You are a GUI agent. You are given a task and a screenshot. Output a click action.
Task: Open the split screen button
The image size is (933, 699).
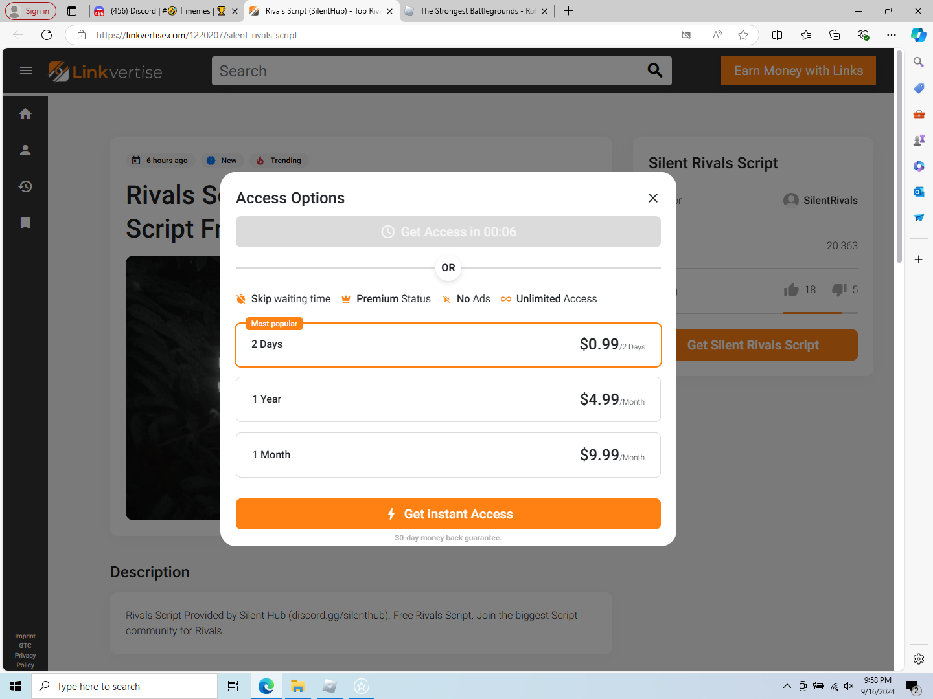[777, 35]
